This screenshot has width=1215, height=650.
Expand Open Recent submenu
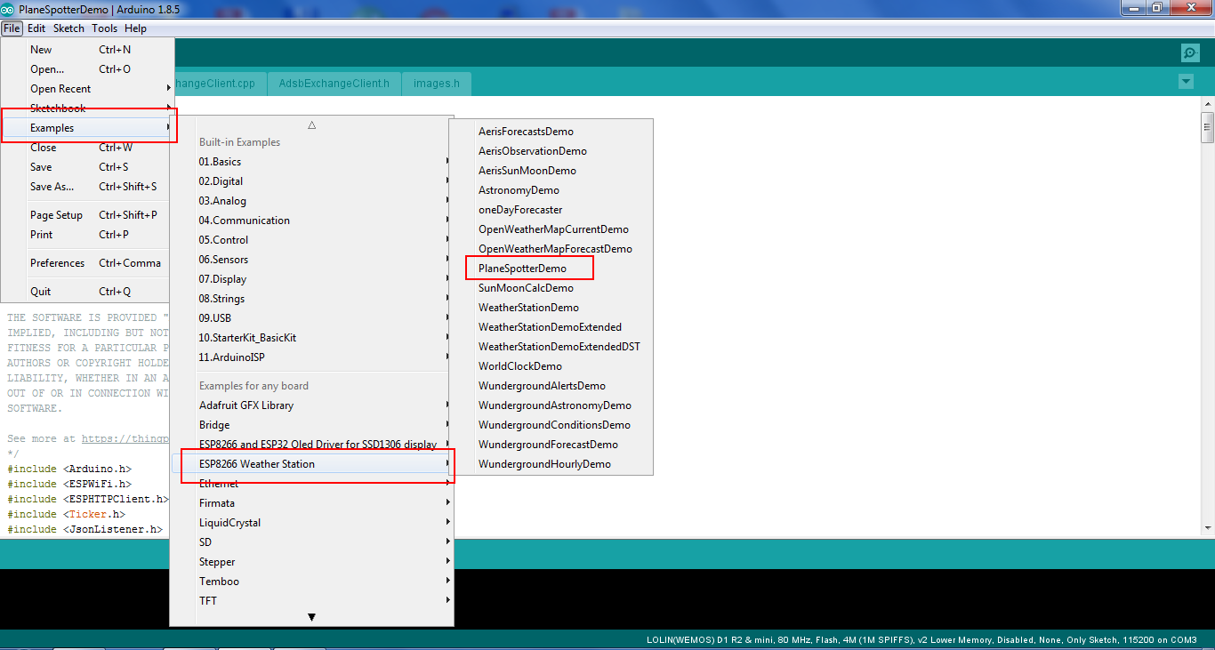(x=88, y=89)
